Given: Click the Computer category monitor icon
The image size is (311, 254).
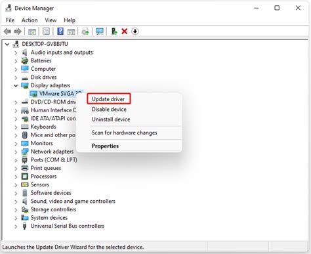Looking at the screenshot, I should pos(25,69).
